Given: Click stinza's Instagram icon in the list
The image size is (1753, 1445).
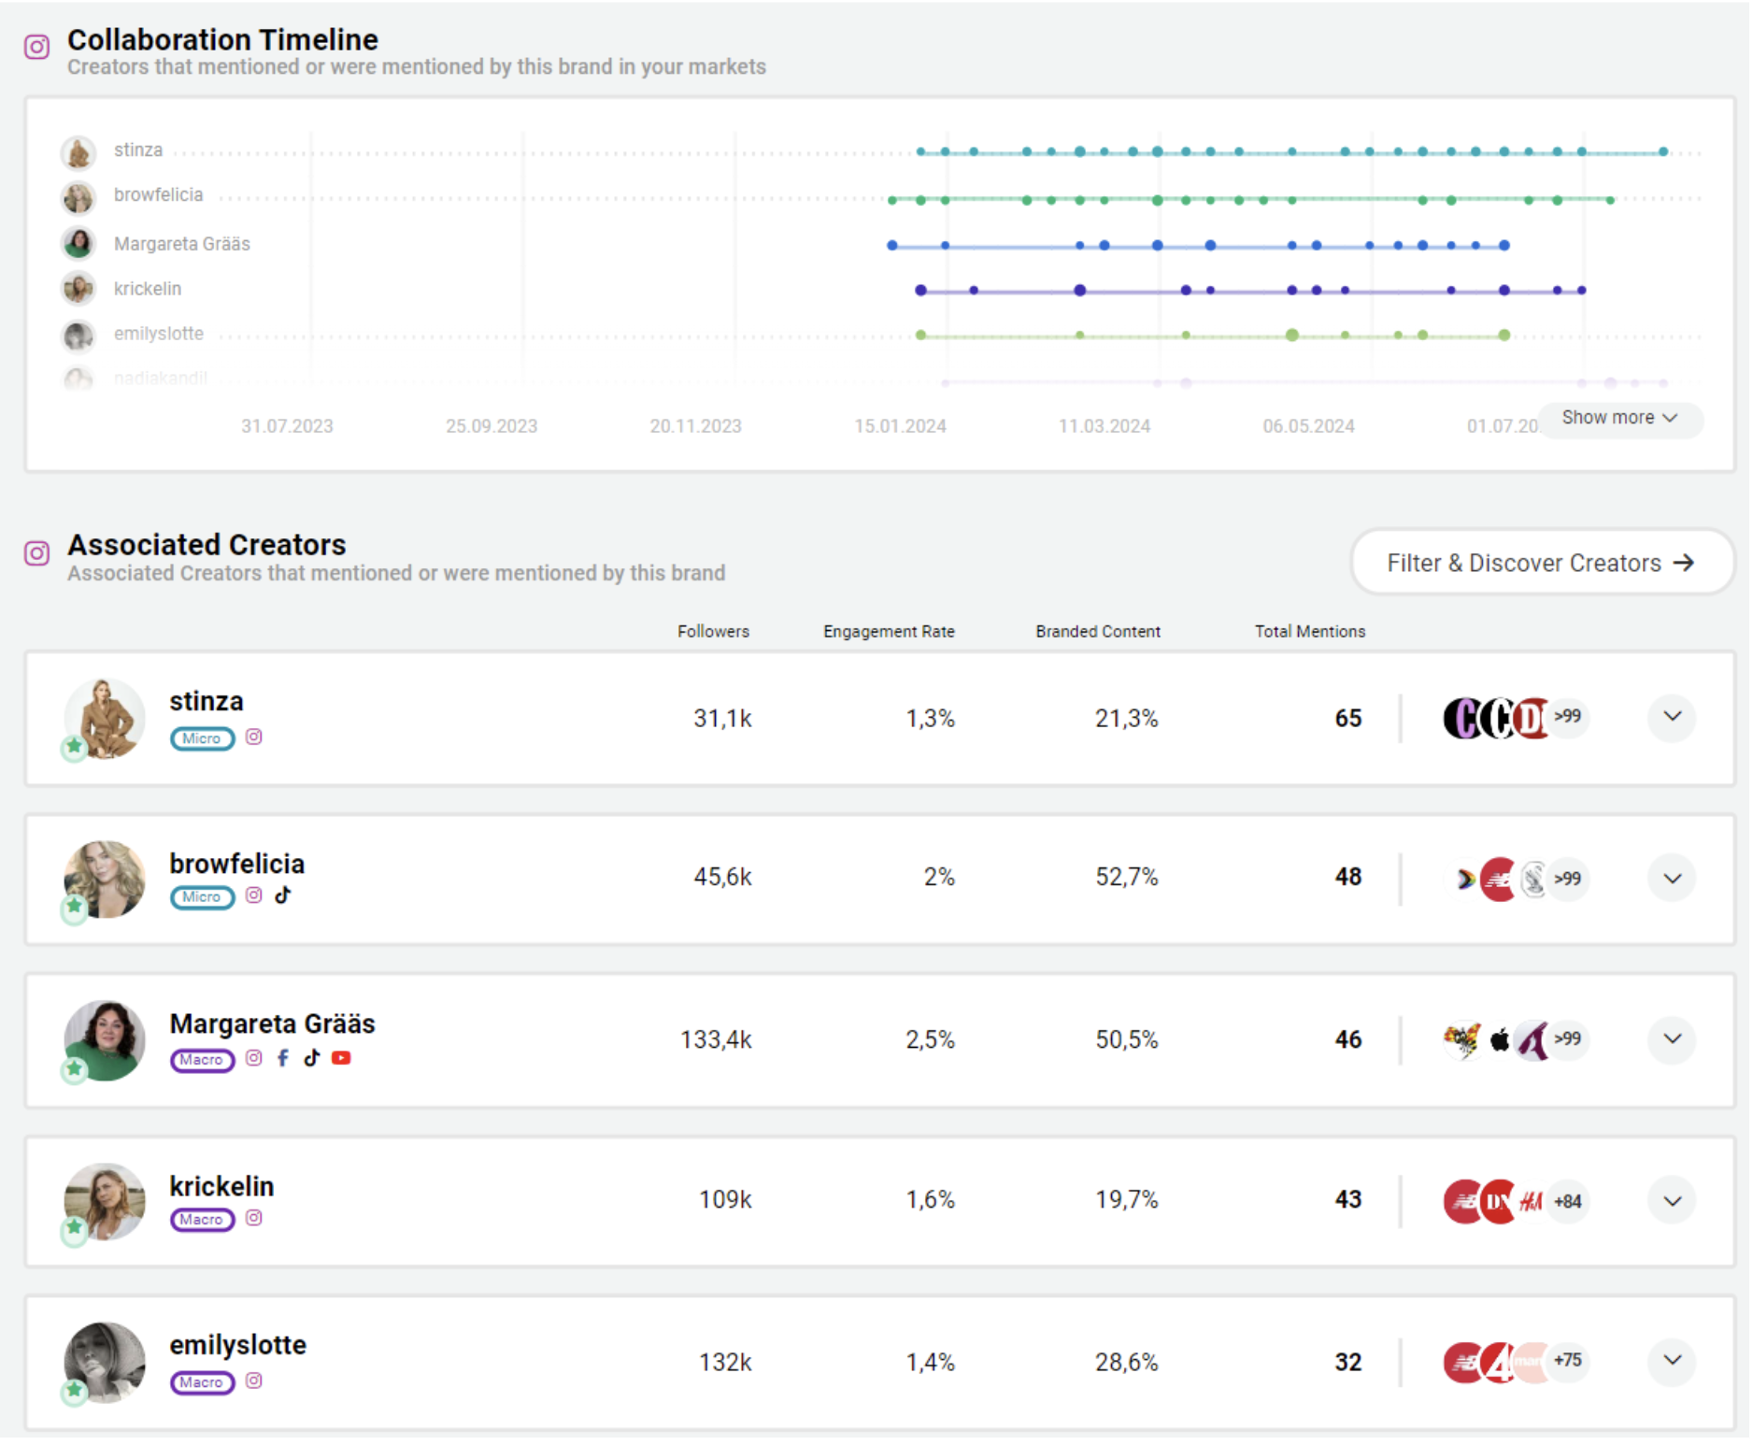Looking at the screenshot, I should click(254, 737).
